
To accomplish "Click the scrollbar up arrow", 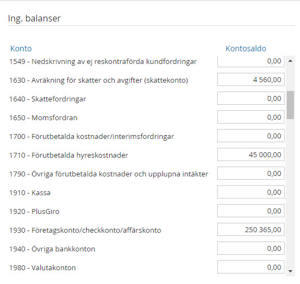I will click(290, 61).
